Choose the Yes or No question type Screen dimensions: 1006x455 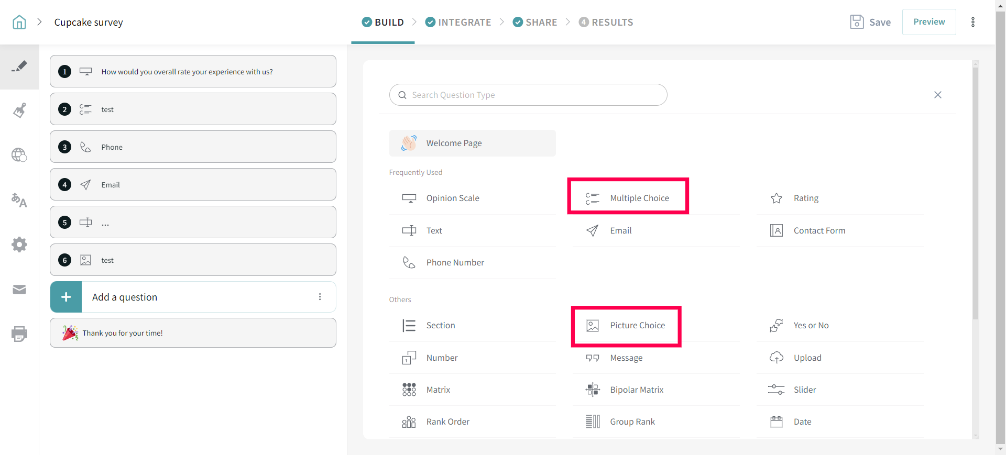point(811,325)
